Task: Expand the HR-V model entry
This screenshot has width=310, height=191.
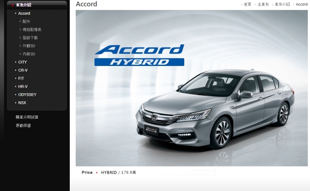Action: pyautogui.click(x=23, y=87)
